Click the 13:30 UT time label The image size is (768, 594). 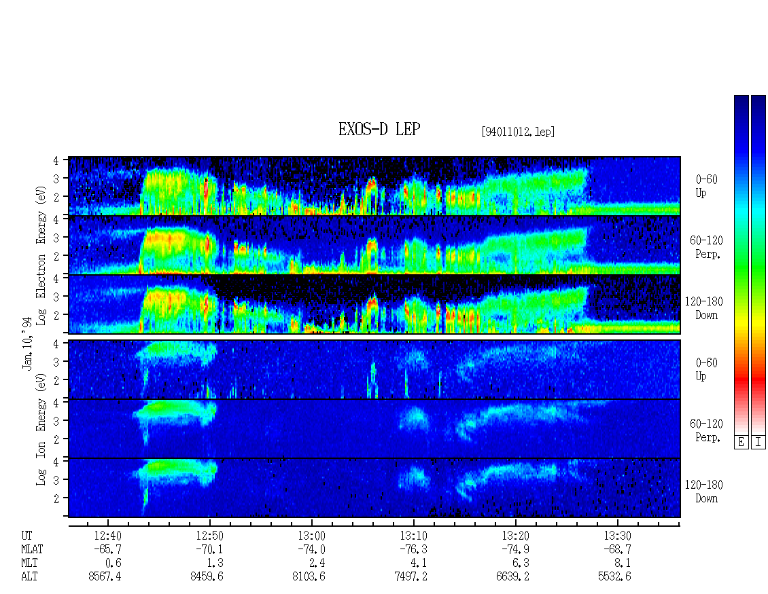[617, 536]
